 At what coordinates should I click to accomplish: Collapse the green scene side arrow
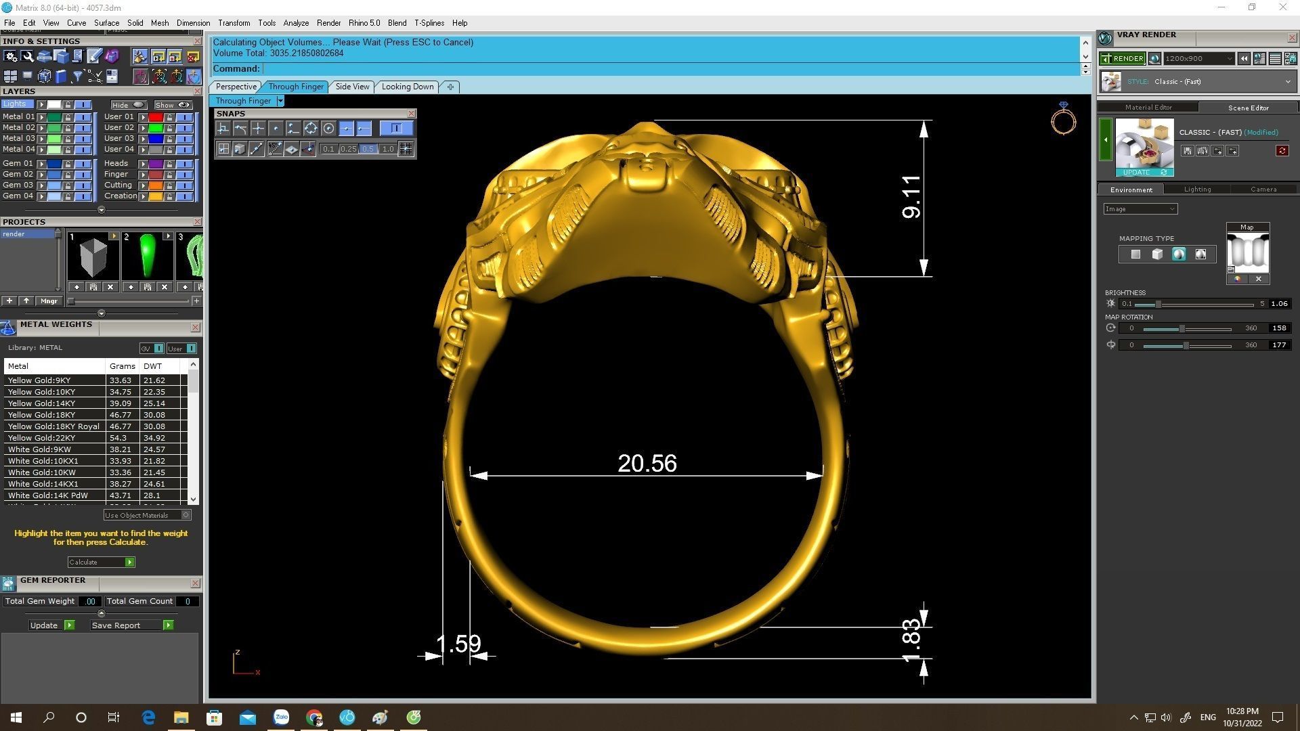pos(1106,139)
